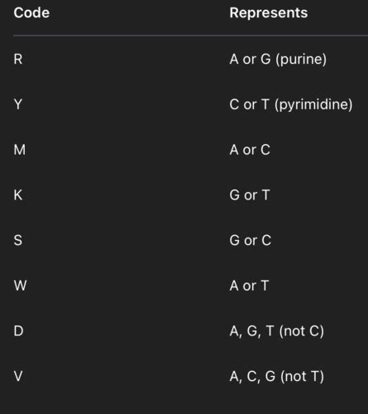Click the 'A, C, G (not T)' text
This screenshot has width=368, height=414.
click(277, 376)
